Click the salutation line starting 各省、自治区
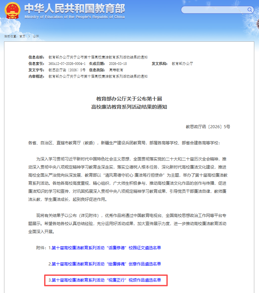 [124, 143]
